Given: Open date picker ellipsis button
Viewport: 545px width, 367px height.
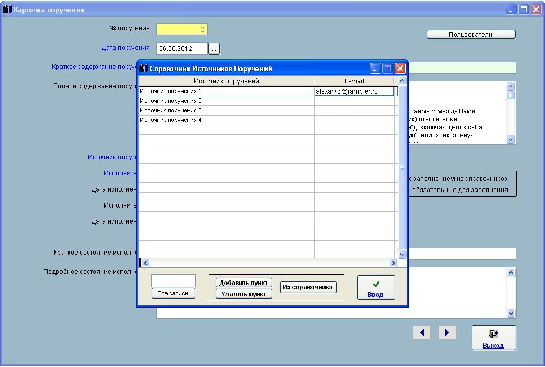Looking at the screenshot, I should coord(214,49).
